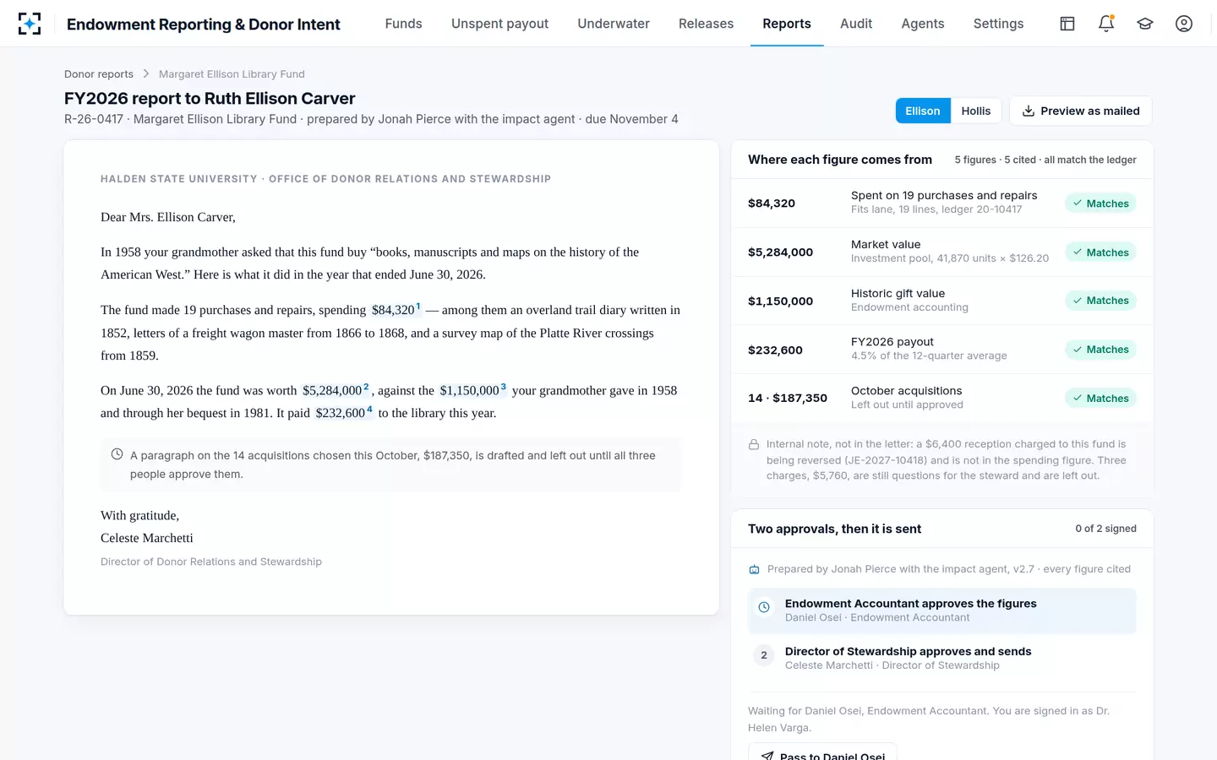
Task: Switch to the Ellison toggle option
Action: (x=923, y=111)
